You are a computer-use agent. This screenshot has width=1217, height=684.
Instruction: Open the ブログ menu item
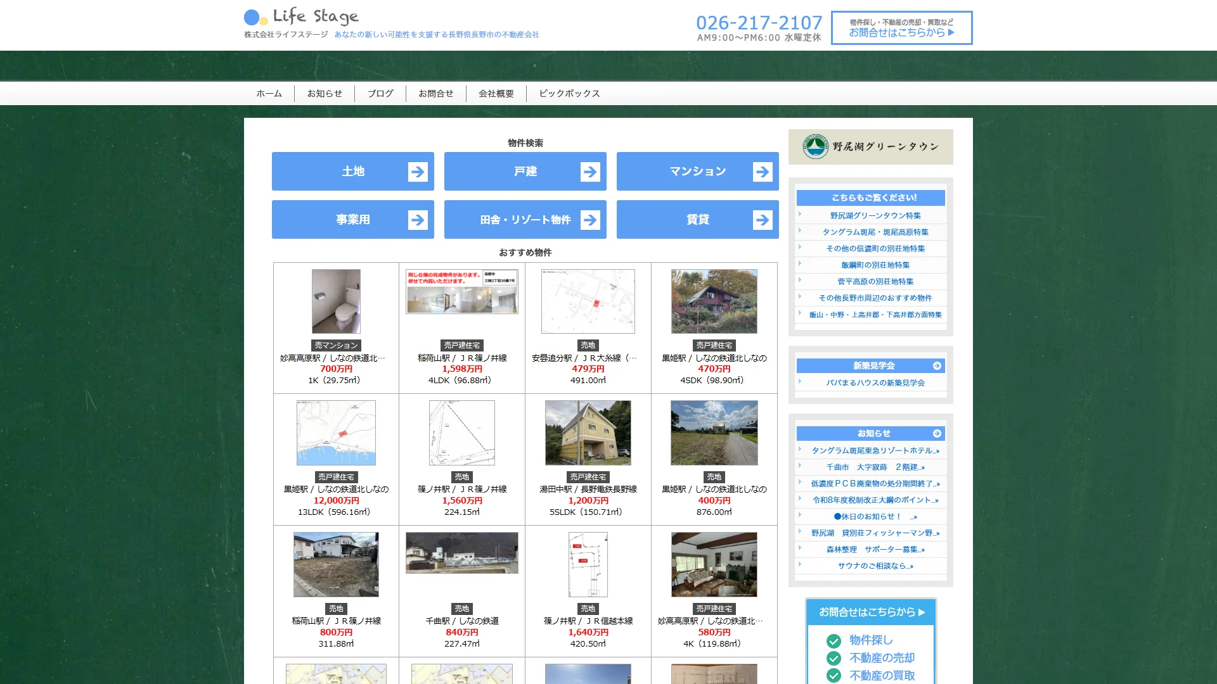tap(380, 94)
